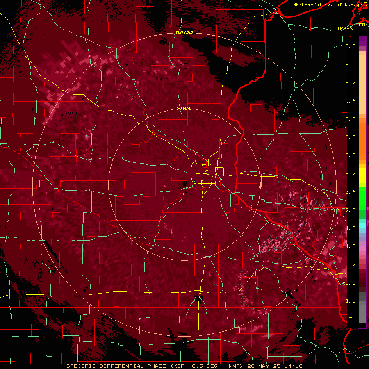This screenshot has height=369, width=369.
Task: Click the 7.4 legend value
Action: click(351, 101)
